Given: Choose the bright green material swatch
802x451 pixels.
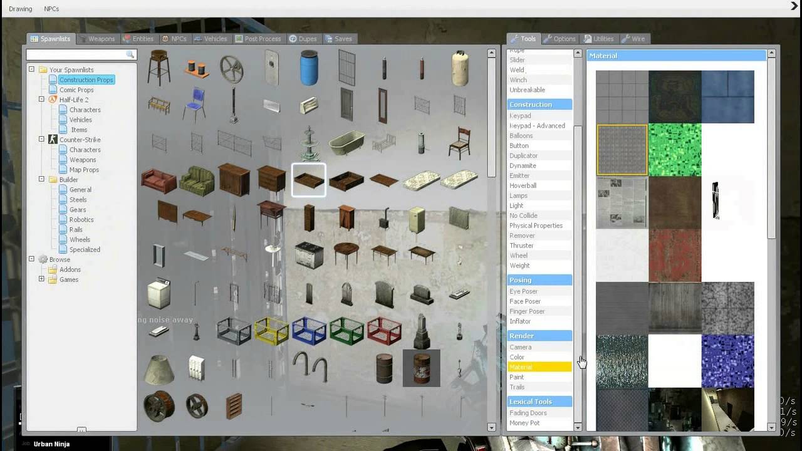Looking at the screenshot, I should tap(675, 150).
